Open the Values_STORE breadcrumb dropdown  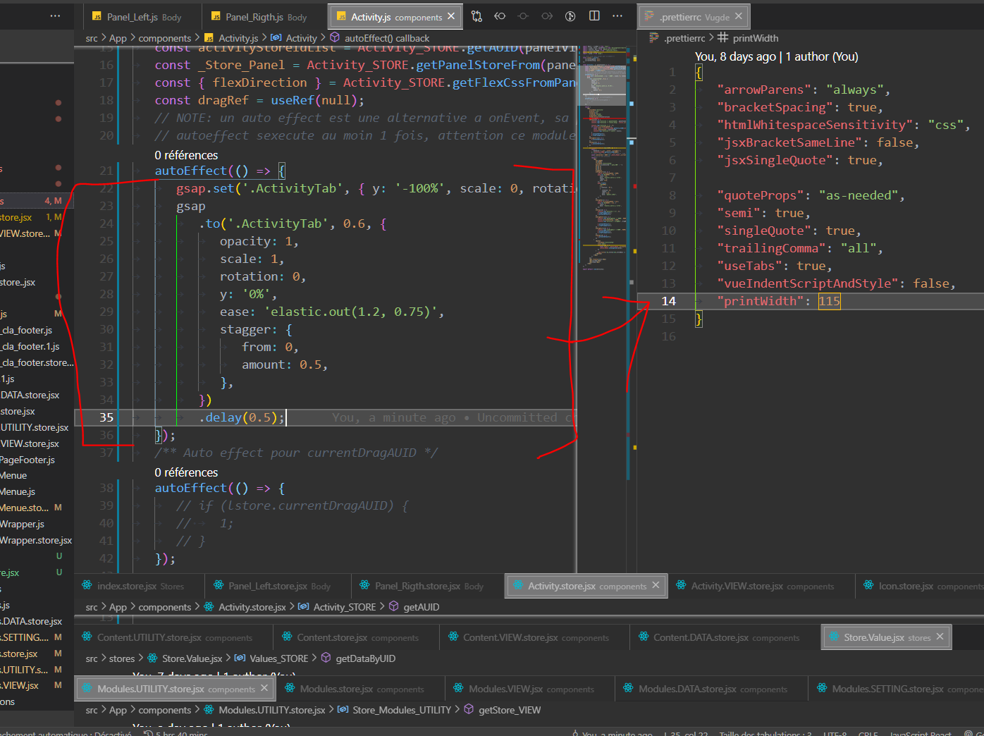coord(271,658)
